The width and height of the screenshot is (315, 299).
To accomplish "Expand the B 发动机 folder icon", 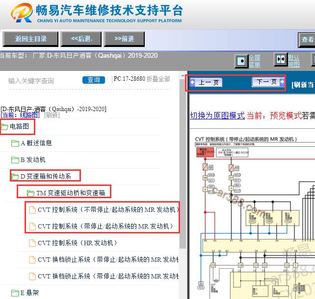I will [x=15, y=160].
